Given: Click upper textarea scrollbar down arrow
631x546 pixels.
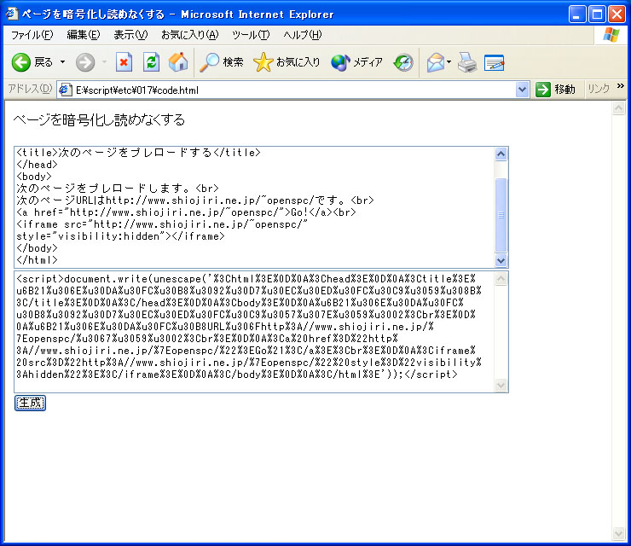Looking at the screenshot, I should coord(501,260).
